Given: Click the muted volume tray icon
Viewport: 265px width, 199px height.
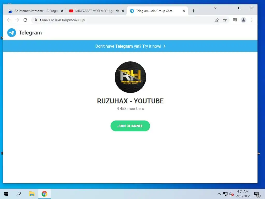Looking at the screenshot, I should [x=231, y=194].
